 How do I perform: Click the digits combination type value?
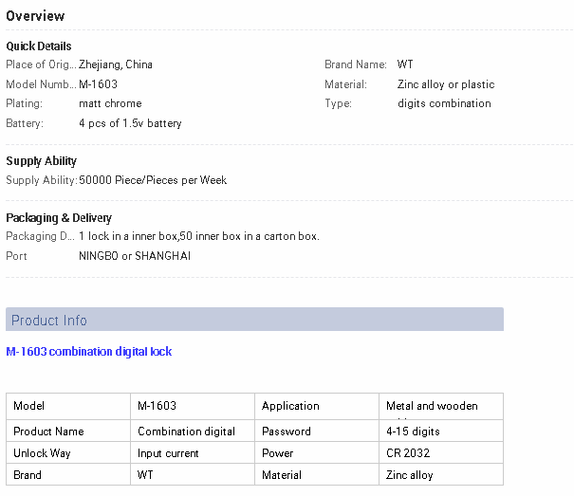coord(444,103)
